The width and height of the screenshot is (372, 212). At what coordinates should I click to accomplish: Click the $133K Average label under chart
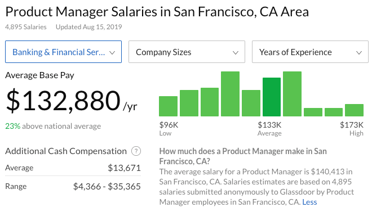[269, 129]
